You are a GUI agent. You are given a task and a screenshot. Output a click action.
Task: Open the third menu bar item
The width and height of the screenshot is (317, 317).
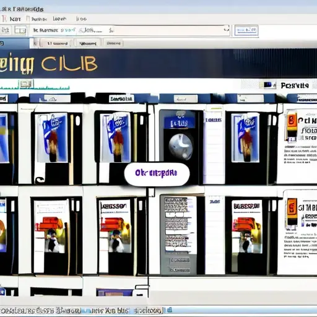(59, 19)
